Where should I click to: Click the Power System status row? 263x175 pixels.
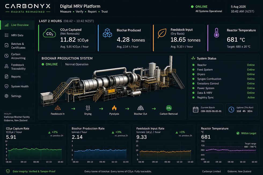tap(224, 88)
